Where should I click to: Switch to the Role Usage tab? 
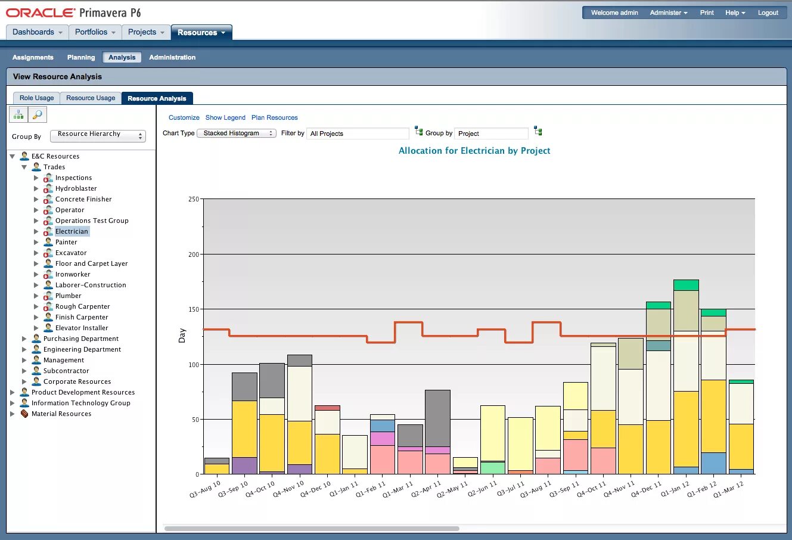click(x=36, y=98)
